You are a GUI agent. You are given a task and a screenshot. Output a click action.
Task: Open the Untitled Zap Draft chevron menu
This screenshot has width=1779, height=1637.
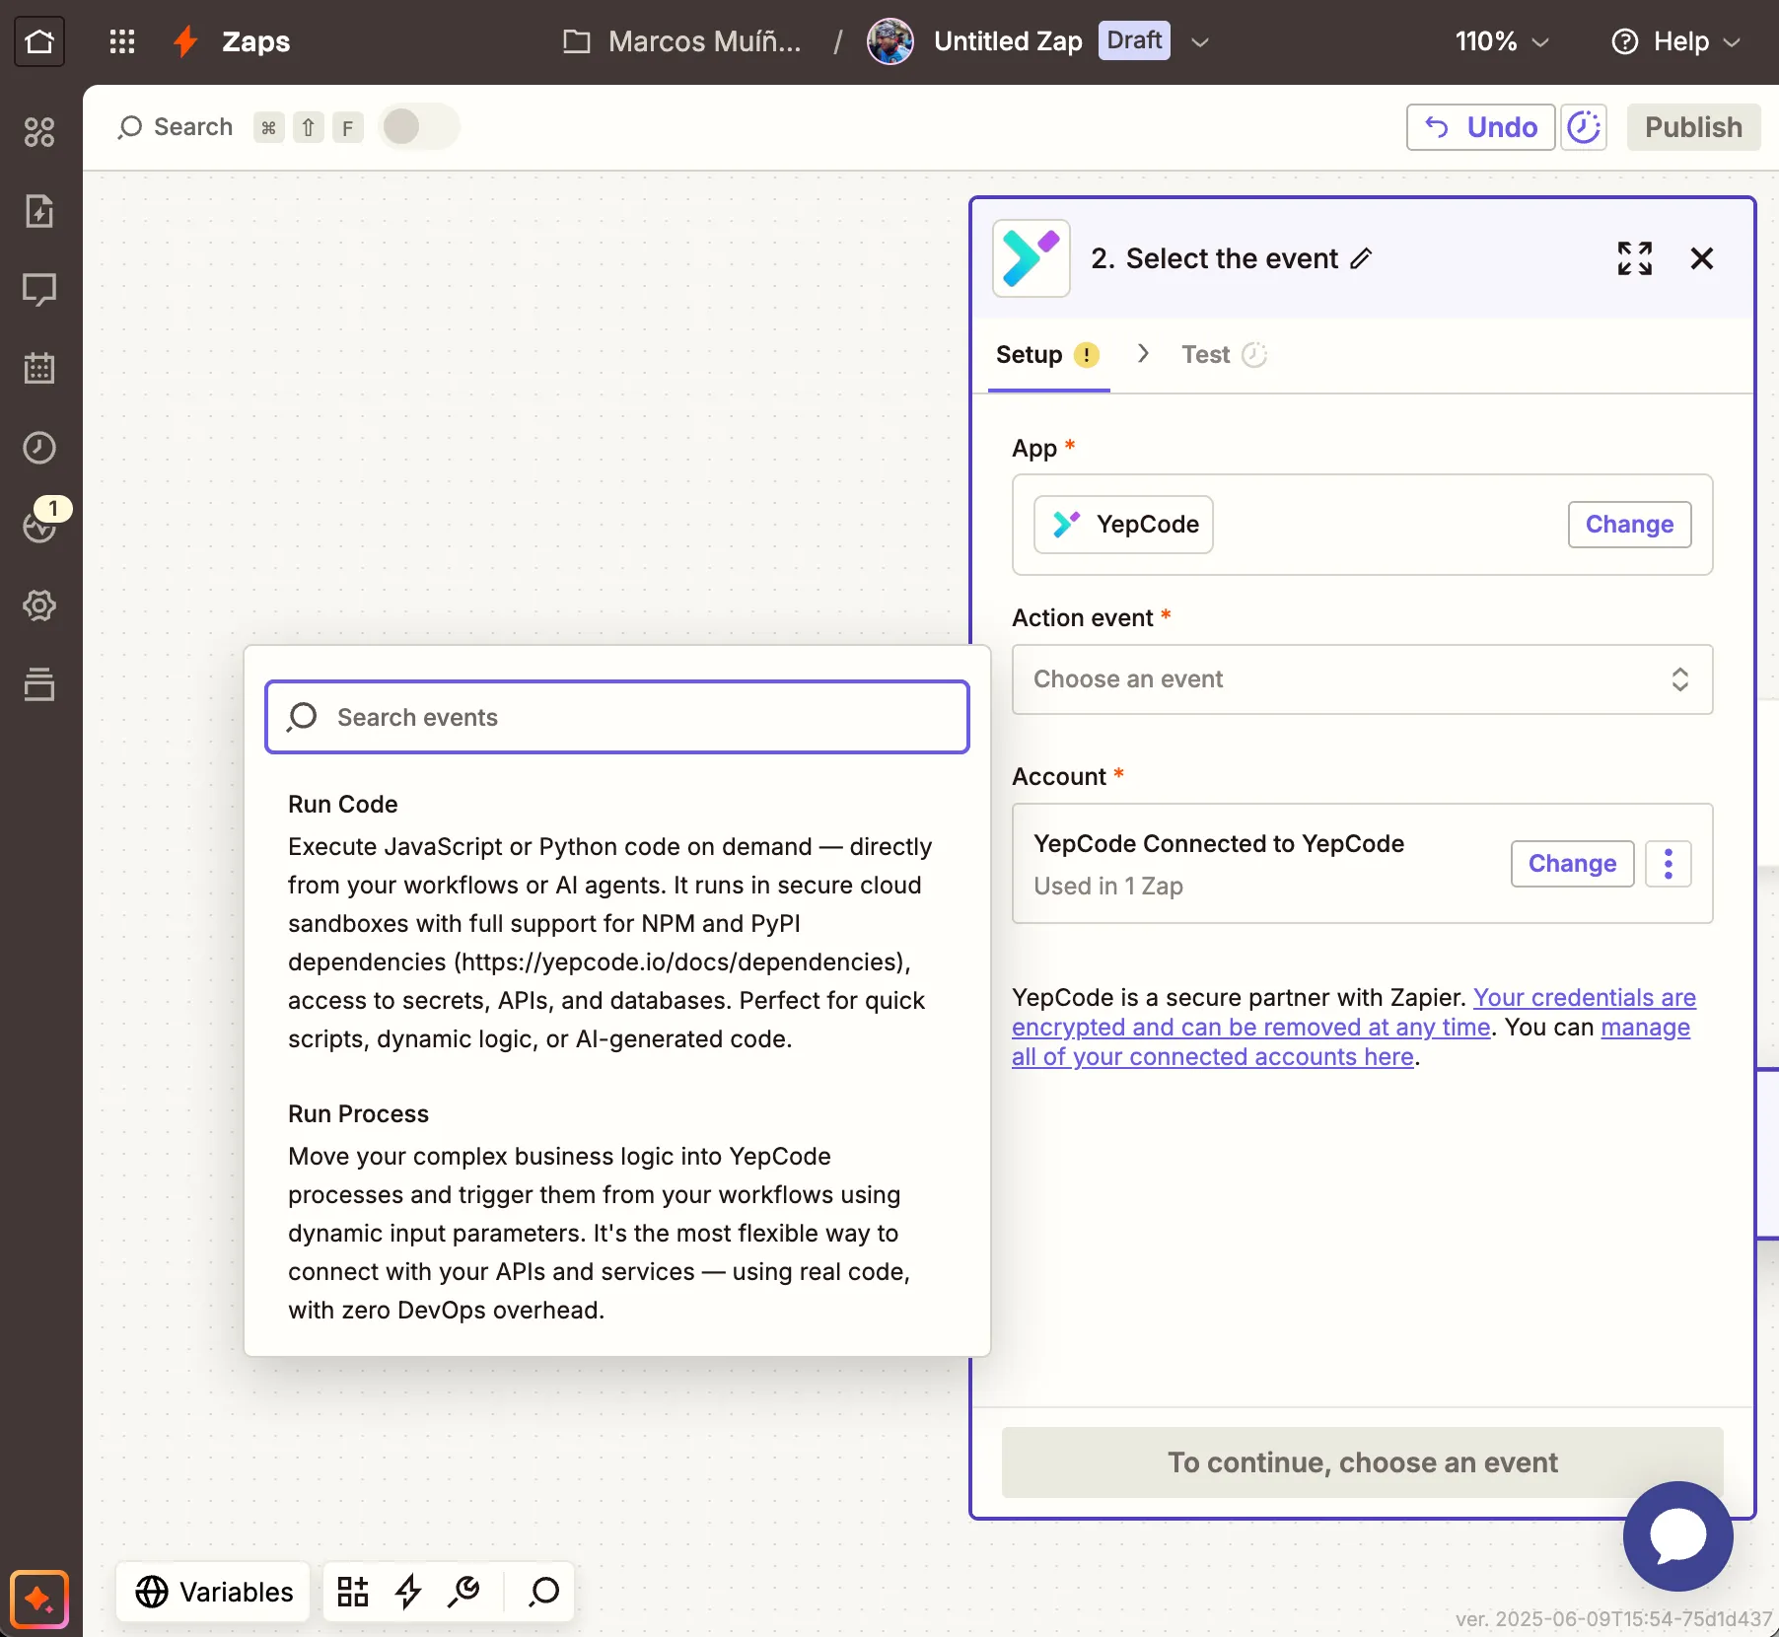point(1200,41)
